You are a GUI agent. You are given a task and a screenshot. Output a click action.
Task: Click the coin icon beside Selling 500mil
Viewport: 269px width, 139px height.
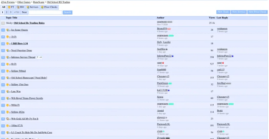pyautogui.click(x=7, y=71)
